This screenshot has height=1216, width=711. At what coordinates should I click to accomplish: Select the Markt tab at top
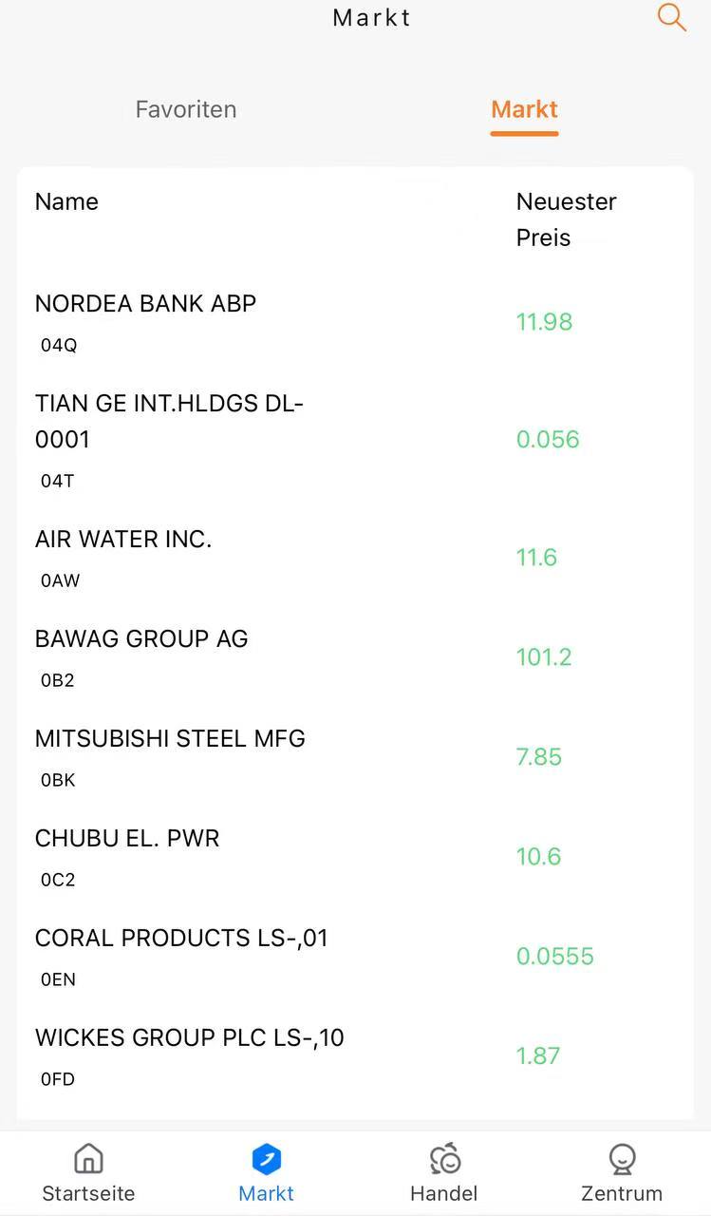524,109
